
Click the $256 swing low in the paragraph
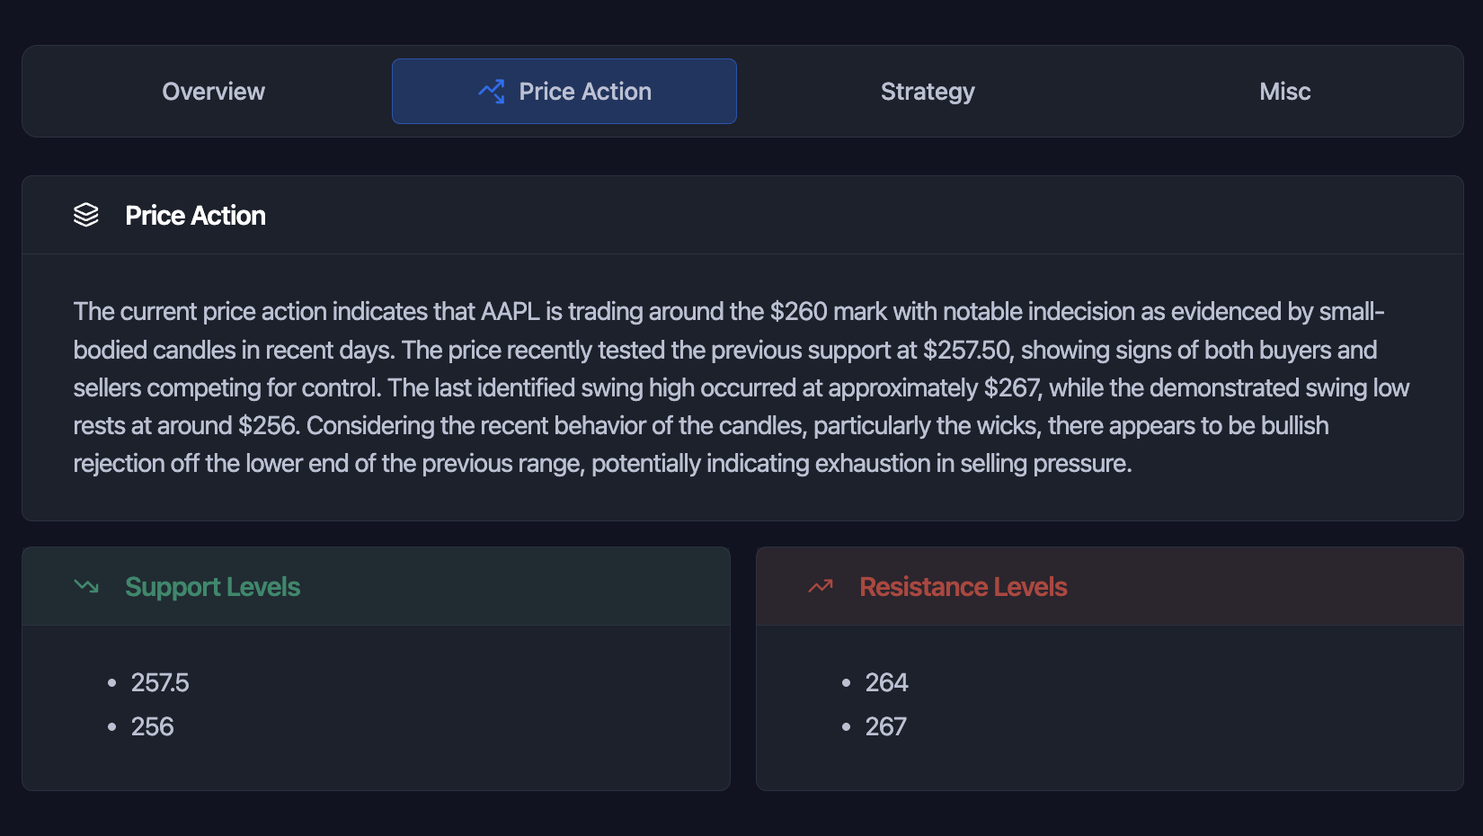tap(267, 426)
